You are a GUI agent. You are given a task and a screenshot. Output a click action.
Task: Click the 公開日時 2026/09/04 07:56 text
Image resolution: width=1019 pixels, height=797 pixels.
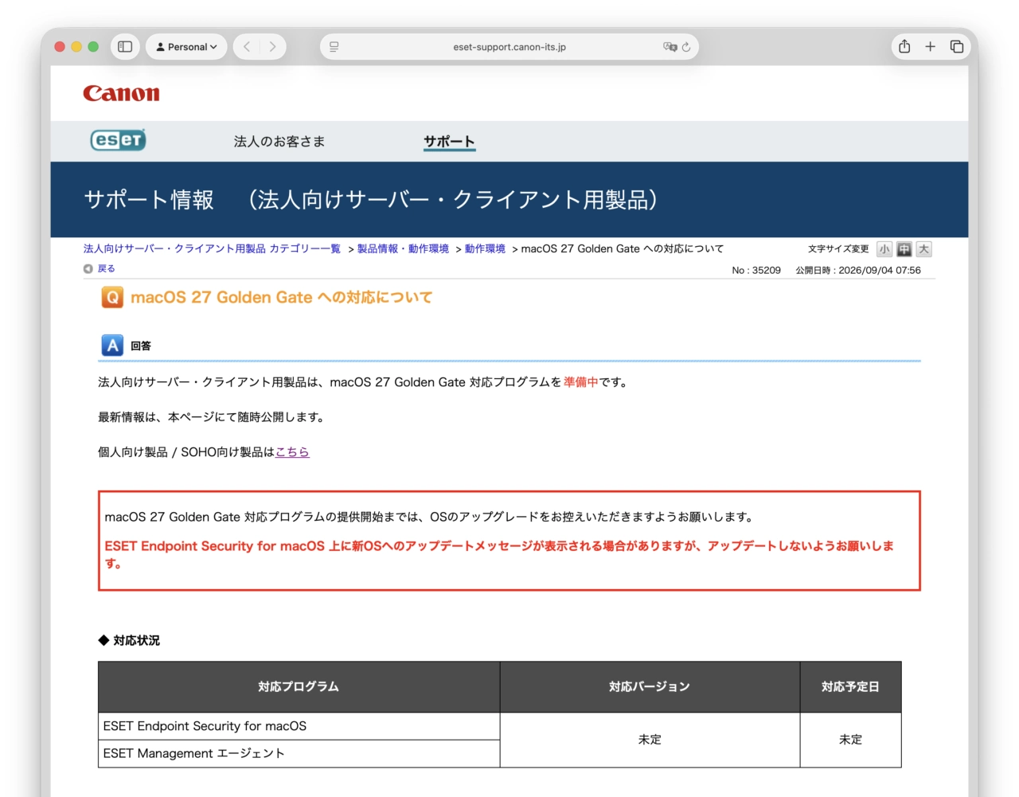[x=858, y=271]
